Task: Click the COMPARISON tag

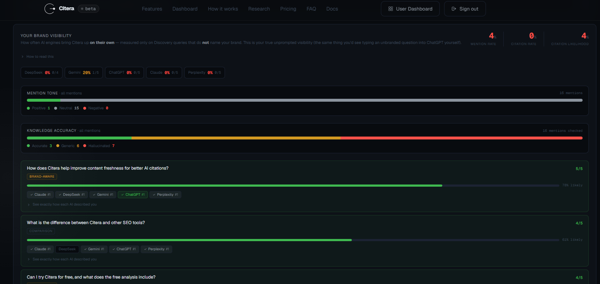Action: 41,231
